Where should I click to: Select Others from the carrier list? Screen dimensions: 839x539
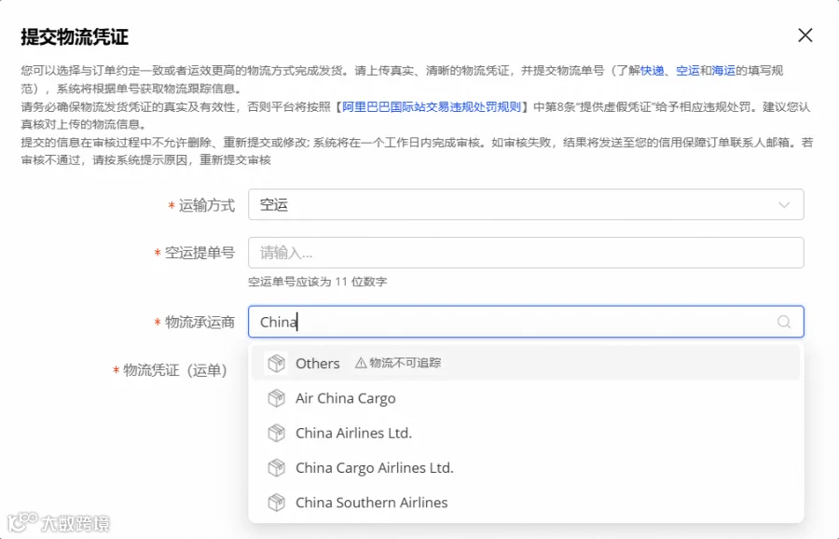526,364
